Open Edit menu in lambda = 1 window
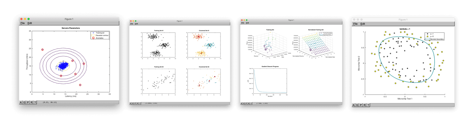Viewport: 472px width, 127px height. [x=363, y=24]
